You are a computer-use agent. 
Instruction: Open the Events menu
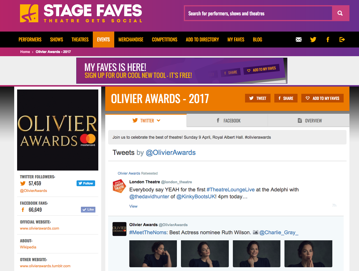pos(104,40)
